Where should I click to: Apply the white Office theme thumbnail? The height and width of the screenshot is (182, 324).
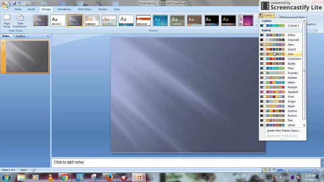(58, 20)
